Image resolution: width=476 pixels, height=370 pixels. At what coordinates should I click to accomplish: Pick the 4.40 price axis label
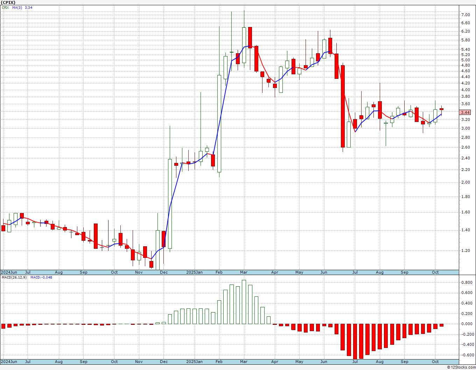pos(465,77)
